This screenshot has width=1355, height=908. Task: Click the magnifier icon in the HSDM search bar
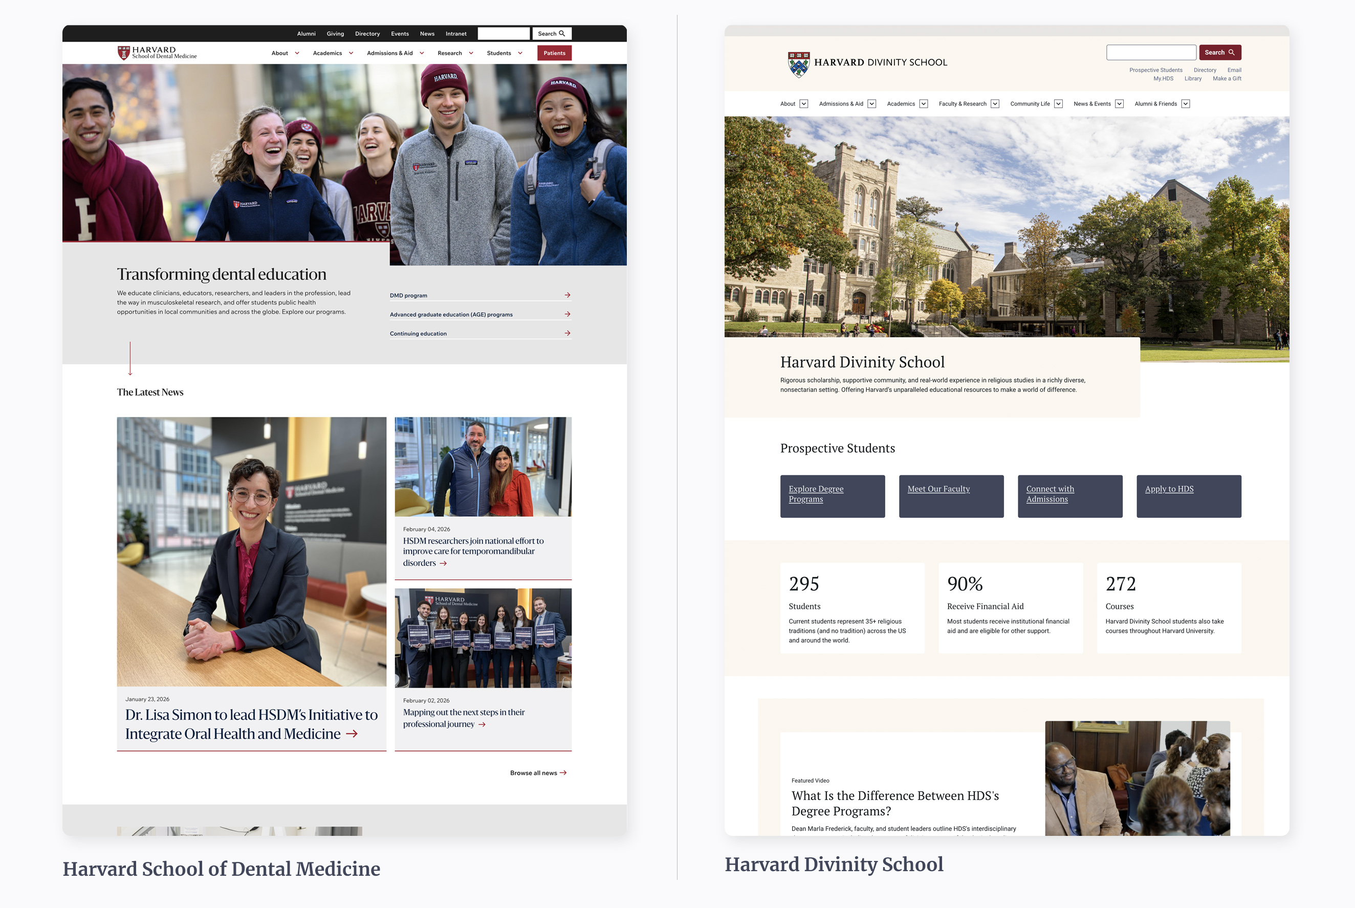pyautogui.click(x=562, y=34)
